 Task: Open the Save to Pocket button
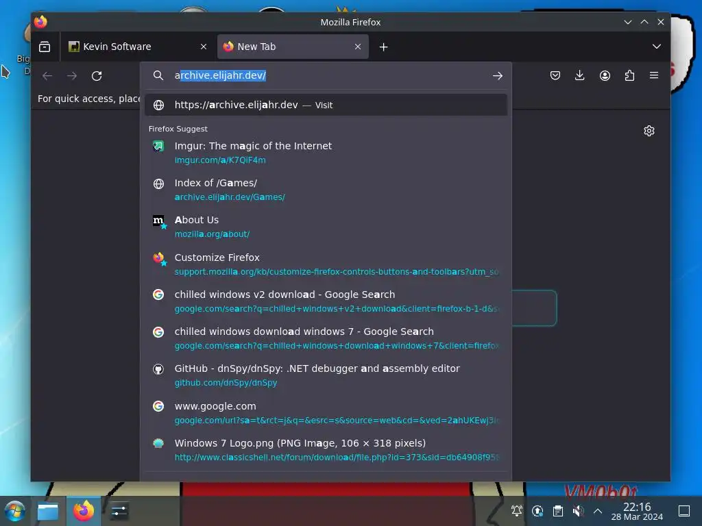click(x=555, y=75)
